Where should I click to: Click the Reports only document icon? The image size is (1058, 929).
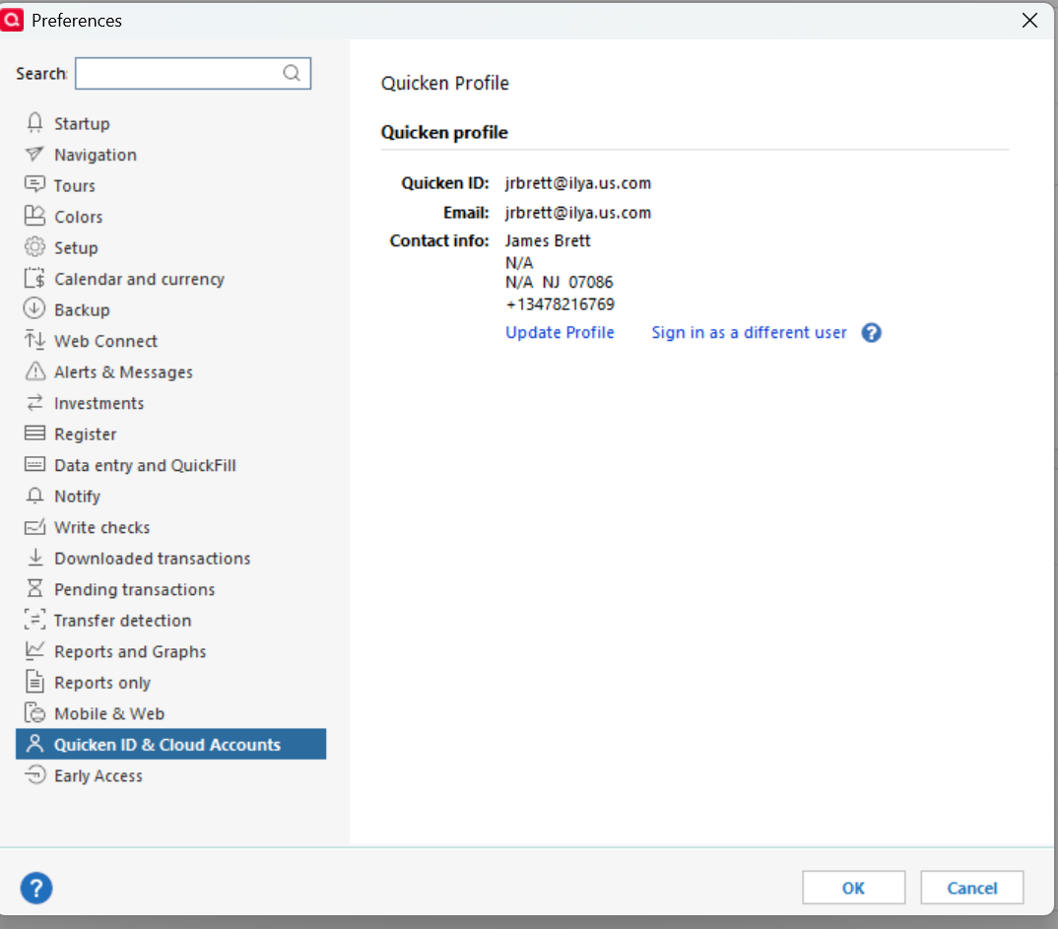pos(34,682)
